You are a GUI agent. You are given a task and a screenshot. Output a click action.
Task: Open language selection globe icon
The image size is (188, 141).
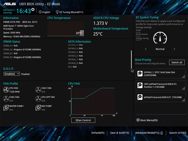40,12
